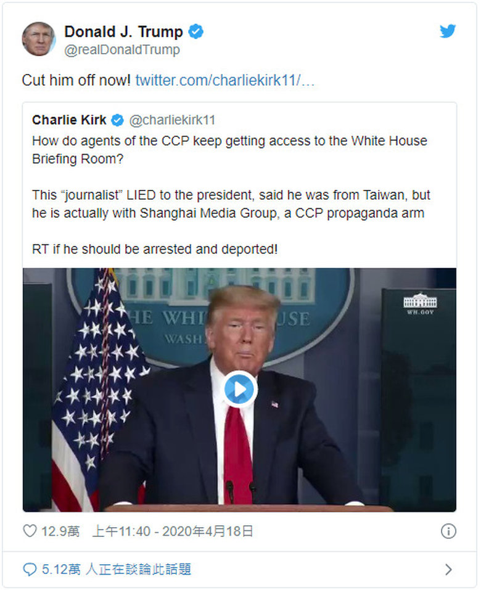Click the @charliekirk11 handle

click(x=172, y=120)
